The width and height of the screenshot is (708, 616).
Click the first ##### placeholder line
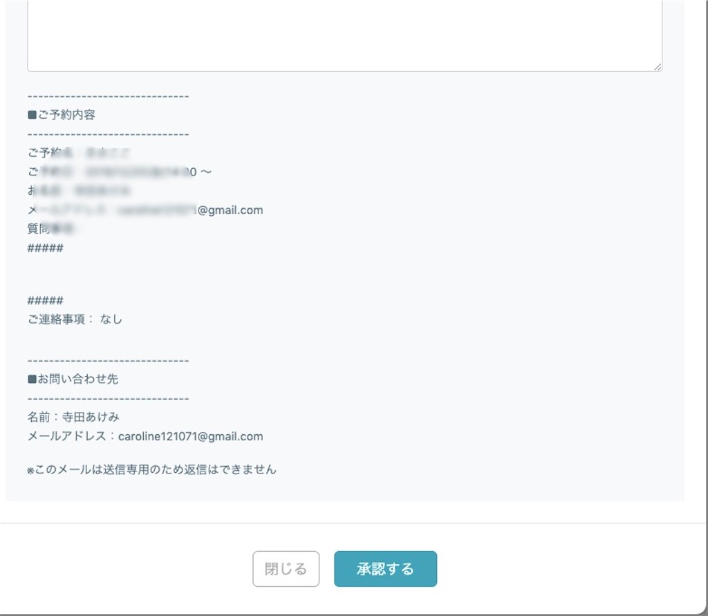44,248
